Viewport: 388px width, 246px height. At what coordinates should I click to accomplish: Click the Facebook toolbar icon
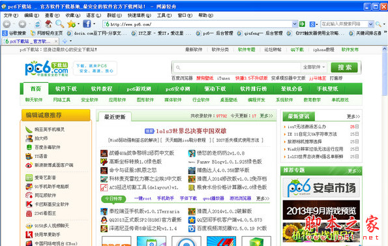coord(87,24)
